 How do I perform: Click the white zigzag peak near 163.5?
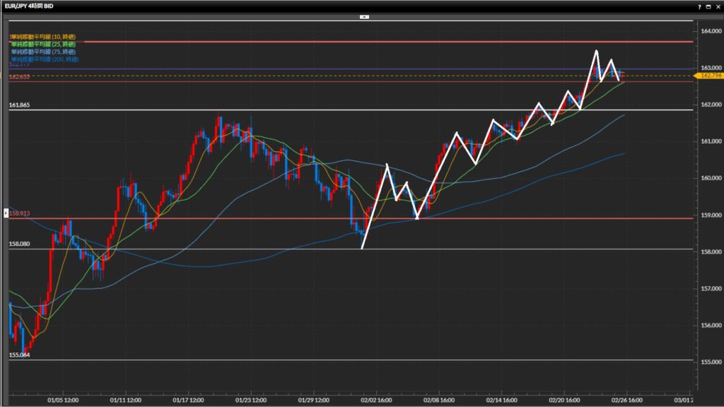coord(596,51)
